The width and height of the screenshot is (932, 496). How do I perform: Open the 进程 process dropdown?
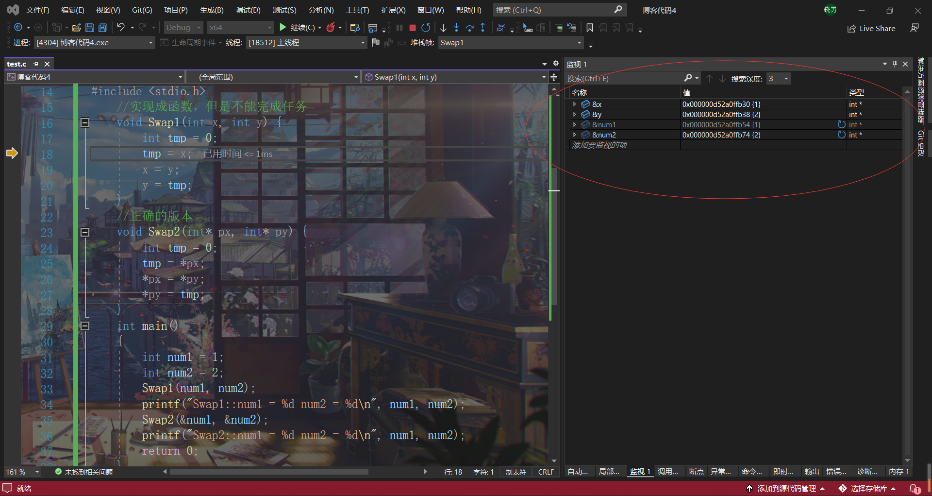(x=94, y=43)
